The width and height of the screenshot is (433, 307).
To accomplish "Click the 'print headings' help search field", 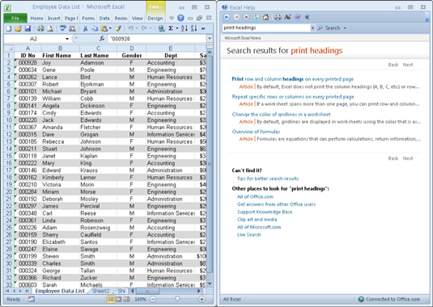I will point(266,27).
